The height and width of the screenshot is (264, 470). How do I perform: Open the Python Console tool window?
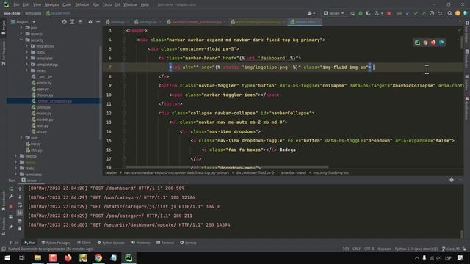tap(111, 243)
